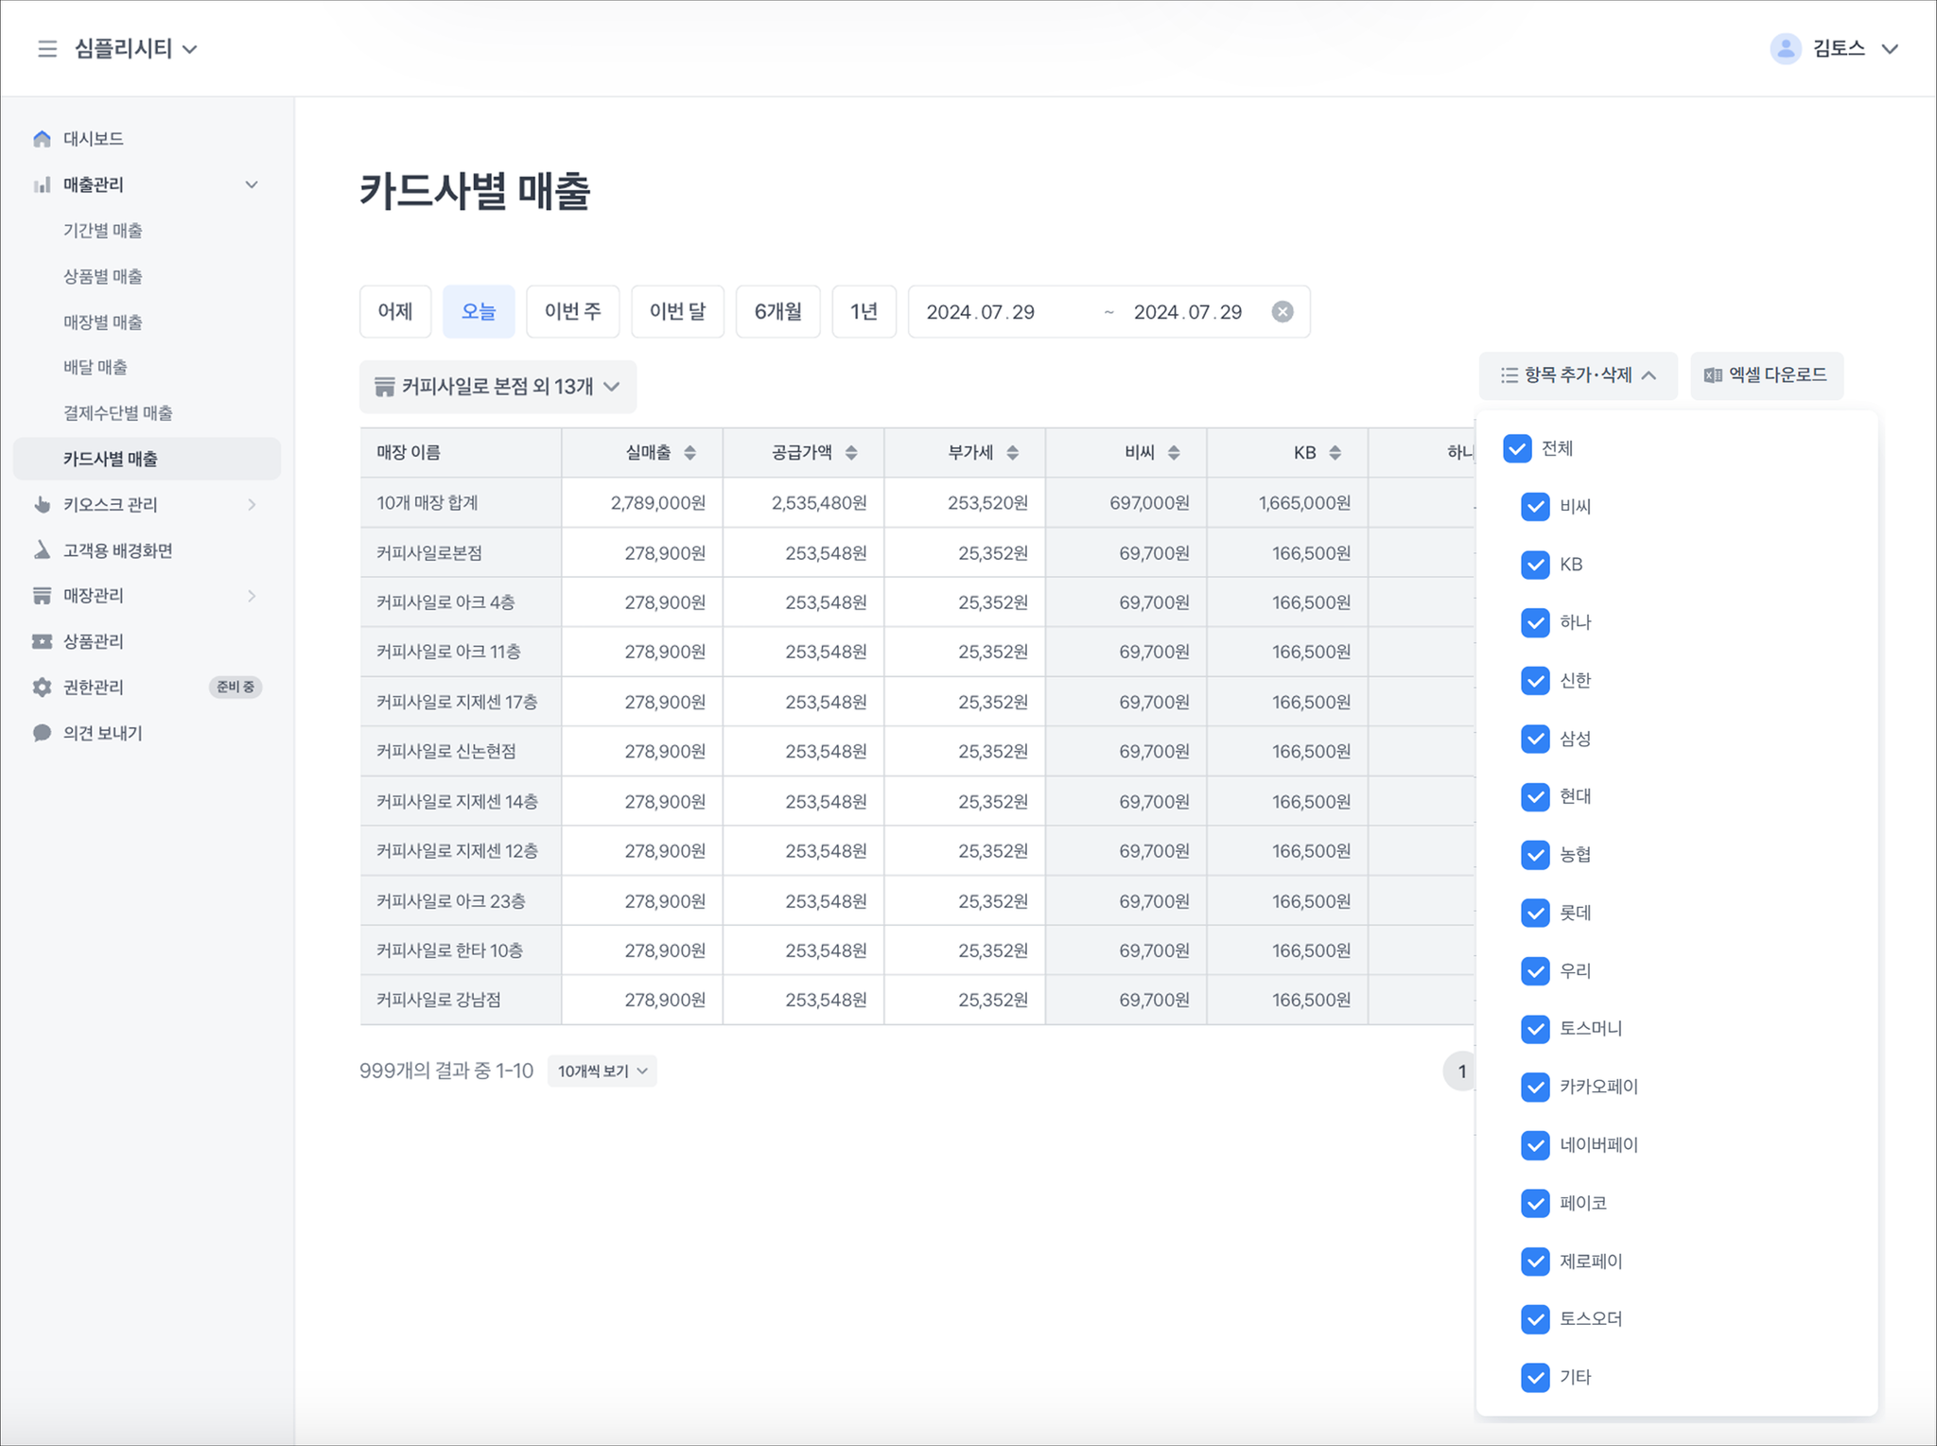Go to 결제수단별 매출 menu
1937x1446 pixels.
click(x=118, y=413)
